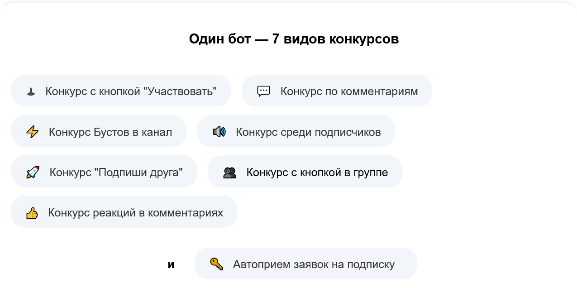The image size is (577, 288).
Task: Select the golden key autoapprove icon
Action: 217,263
